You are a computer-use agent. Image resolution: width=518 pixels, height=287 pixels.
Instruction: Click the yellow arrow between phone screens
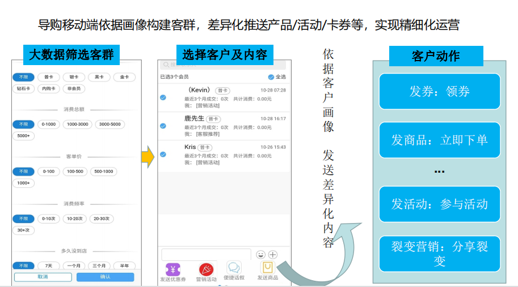(x=148, y=157)
